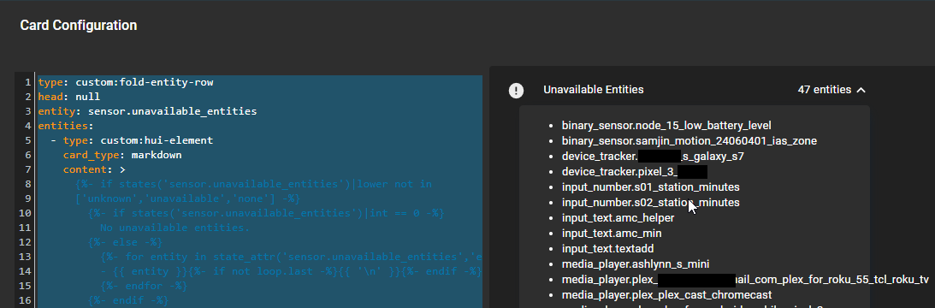Click the 'type: custom:hui-element' code line

pos(132,140)
